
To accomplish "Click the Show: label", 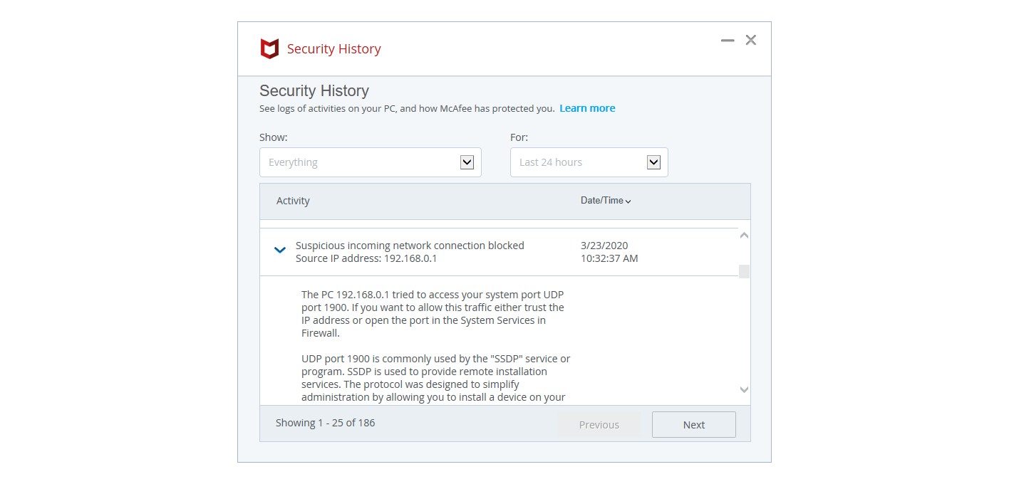I will tap(274, 137).
